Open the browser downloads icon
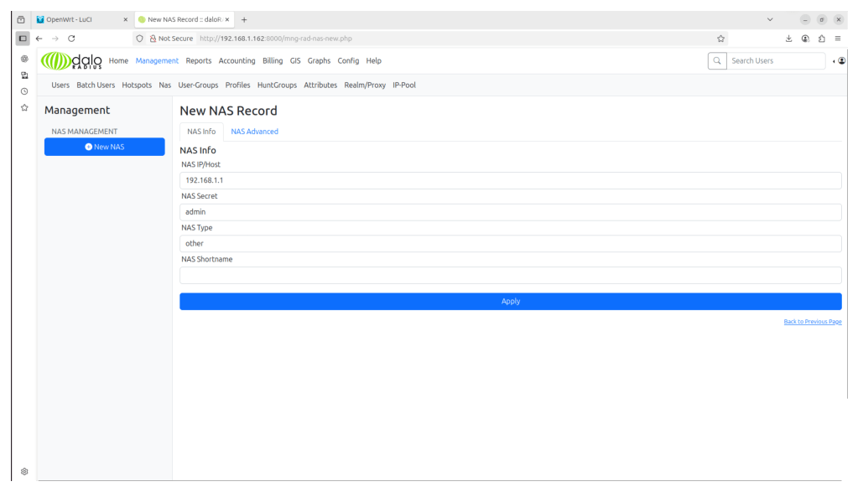 788,39
